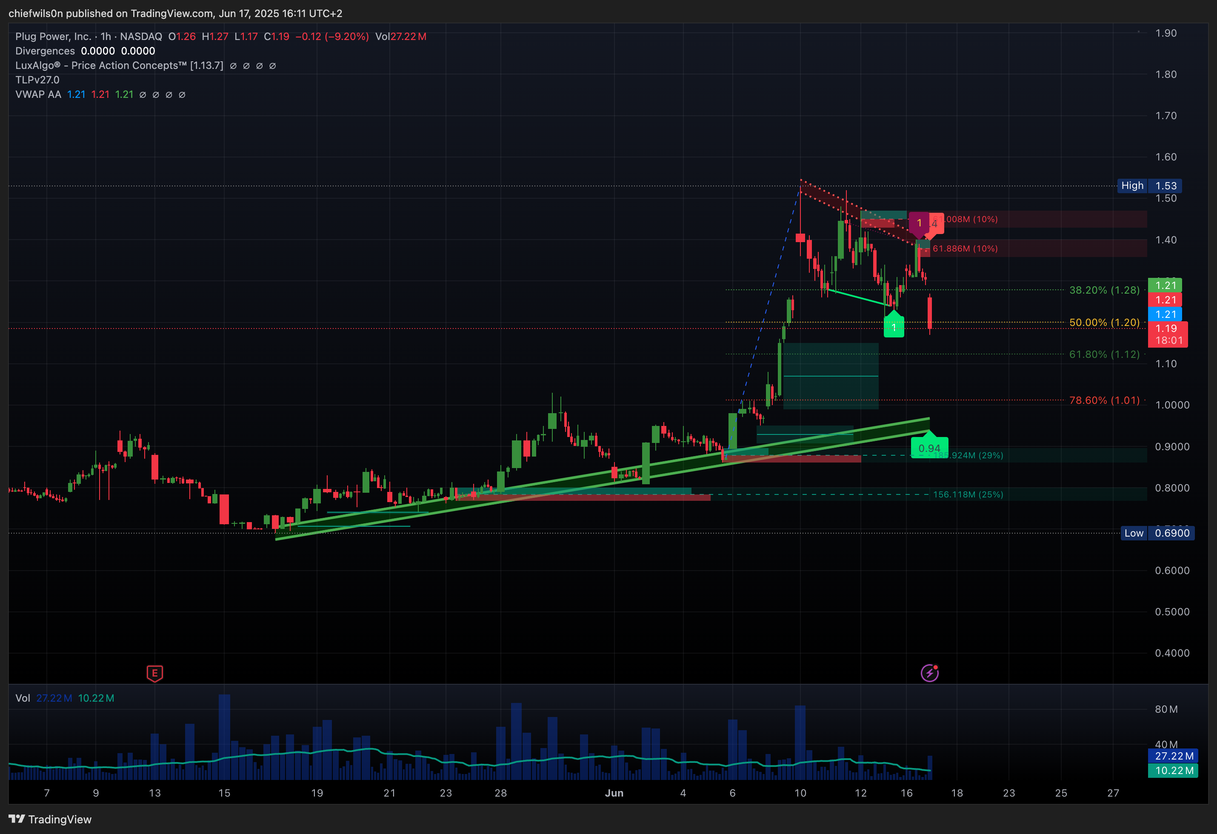Click the High 1.53 price label

(x=1149, y=186)
